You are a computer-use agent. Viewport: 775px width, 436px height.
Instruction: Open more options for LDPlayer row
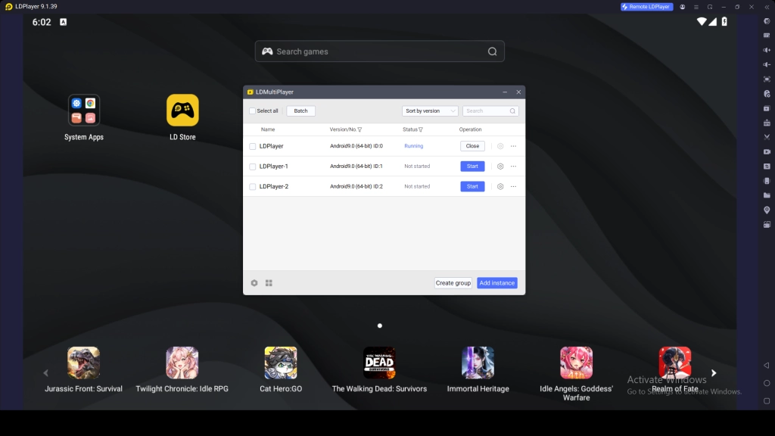[514, 146]
